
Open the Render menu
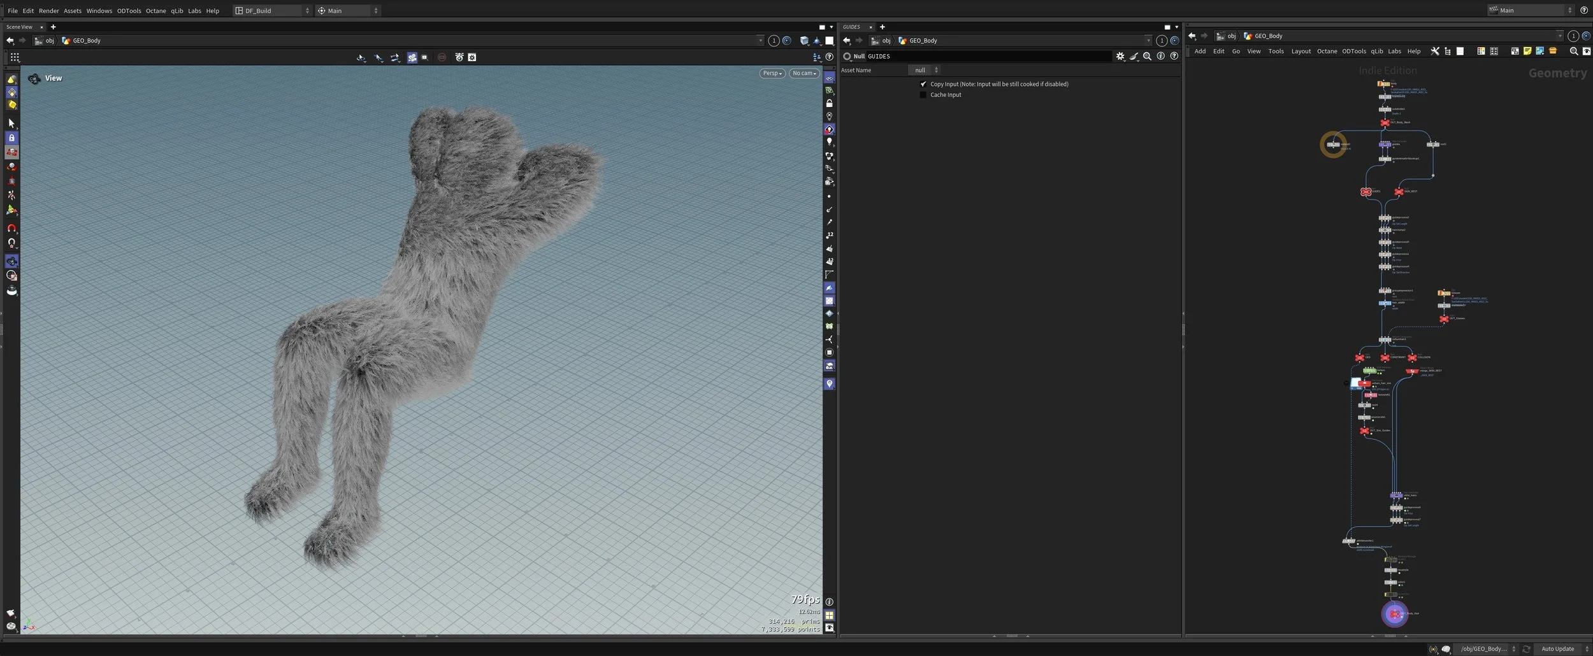click(x=48, y=11)
